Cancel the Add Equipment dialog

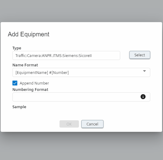tap(92, 124)
